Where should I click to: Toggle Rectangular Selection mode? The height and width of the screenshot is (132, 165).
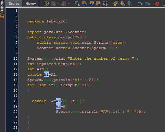point(106,4)
